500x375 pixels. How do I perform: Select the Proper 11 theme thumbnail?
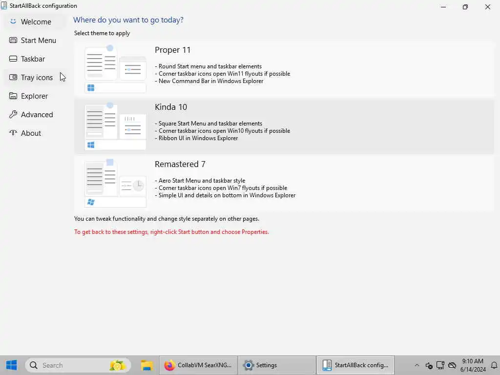coord(115,69)
